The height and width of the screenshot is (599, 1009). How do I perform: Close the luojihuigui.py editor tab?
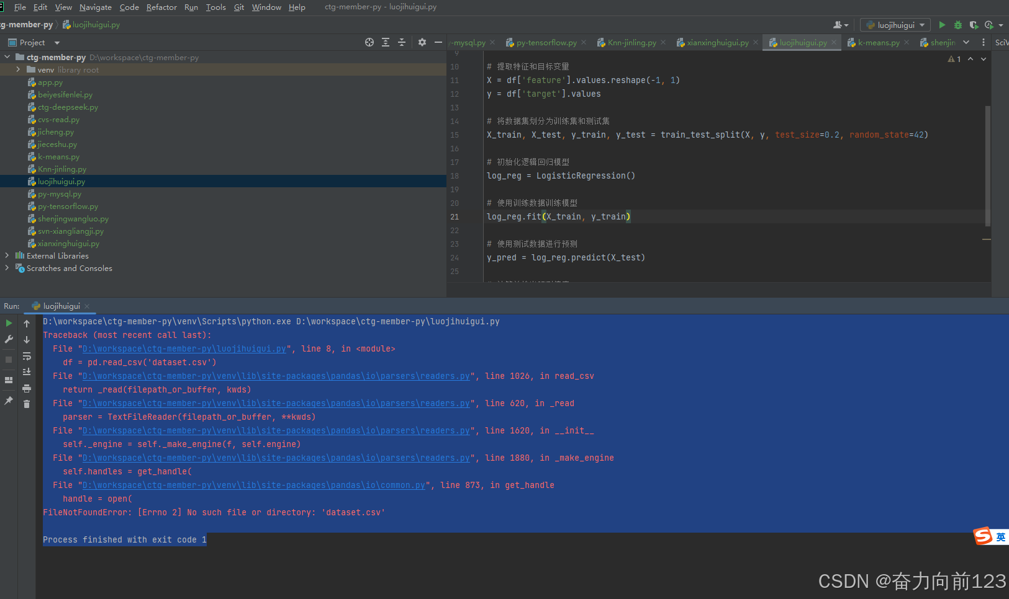(835, 43)
